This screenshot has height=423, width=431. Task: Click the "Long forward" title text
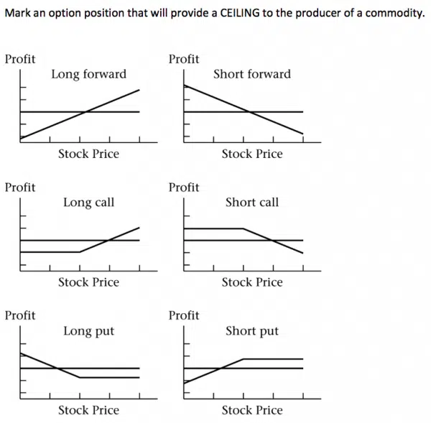coord(88,74)
